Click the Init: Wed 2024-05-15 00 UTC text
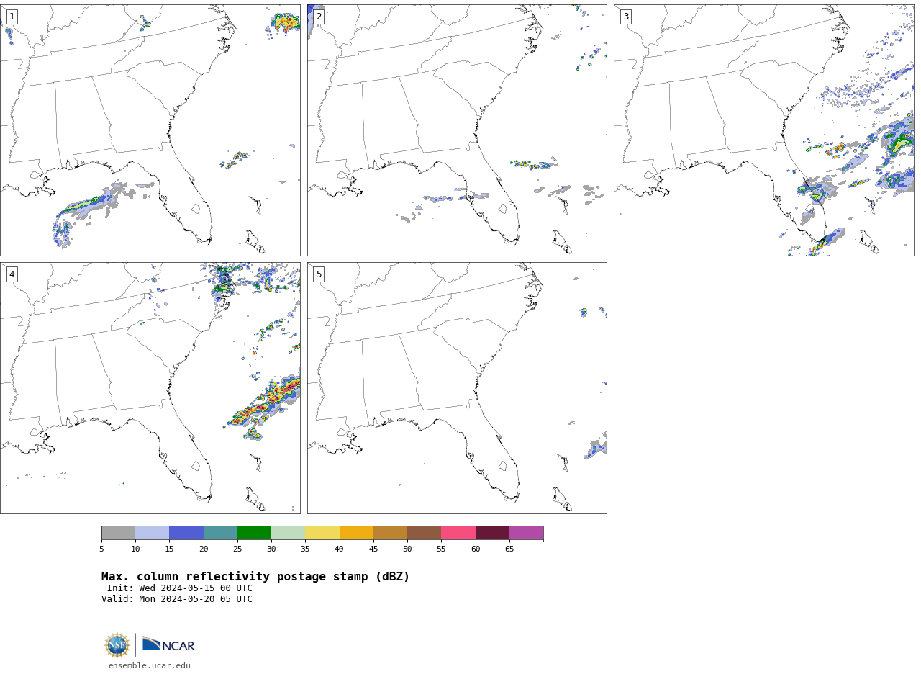921x674 pixels. coord(180,588)
